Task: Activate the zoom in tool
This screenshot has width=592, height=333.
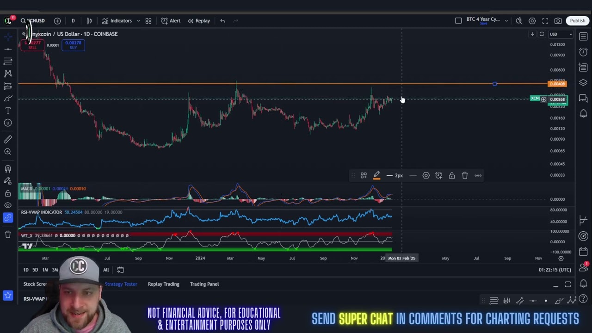Action: point(8,152)
